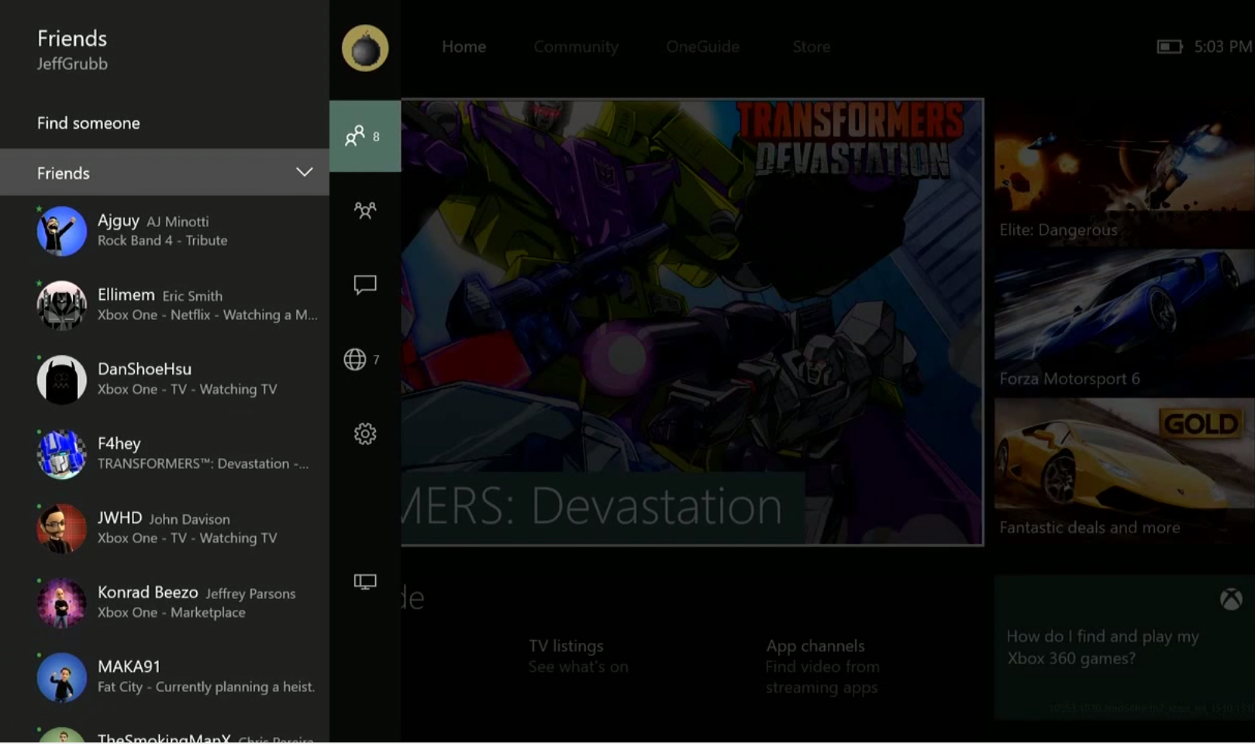Select friend row JWHD John Davison

164,529
